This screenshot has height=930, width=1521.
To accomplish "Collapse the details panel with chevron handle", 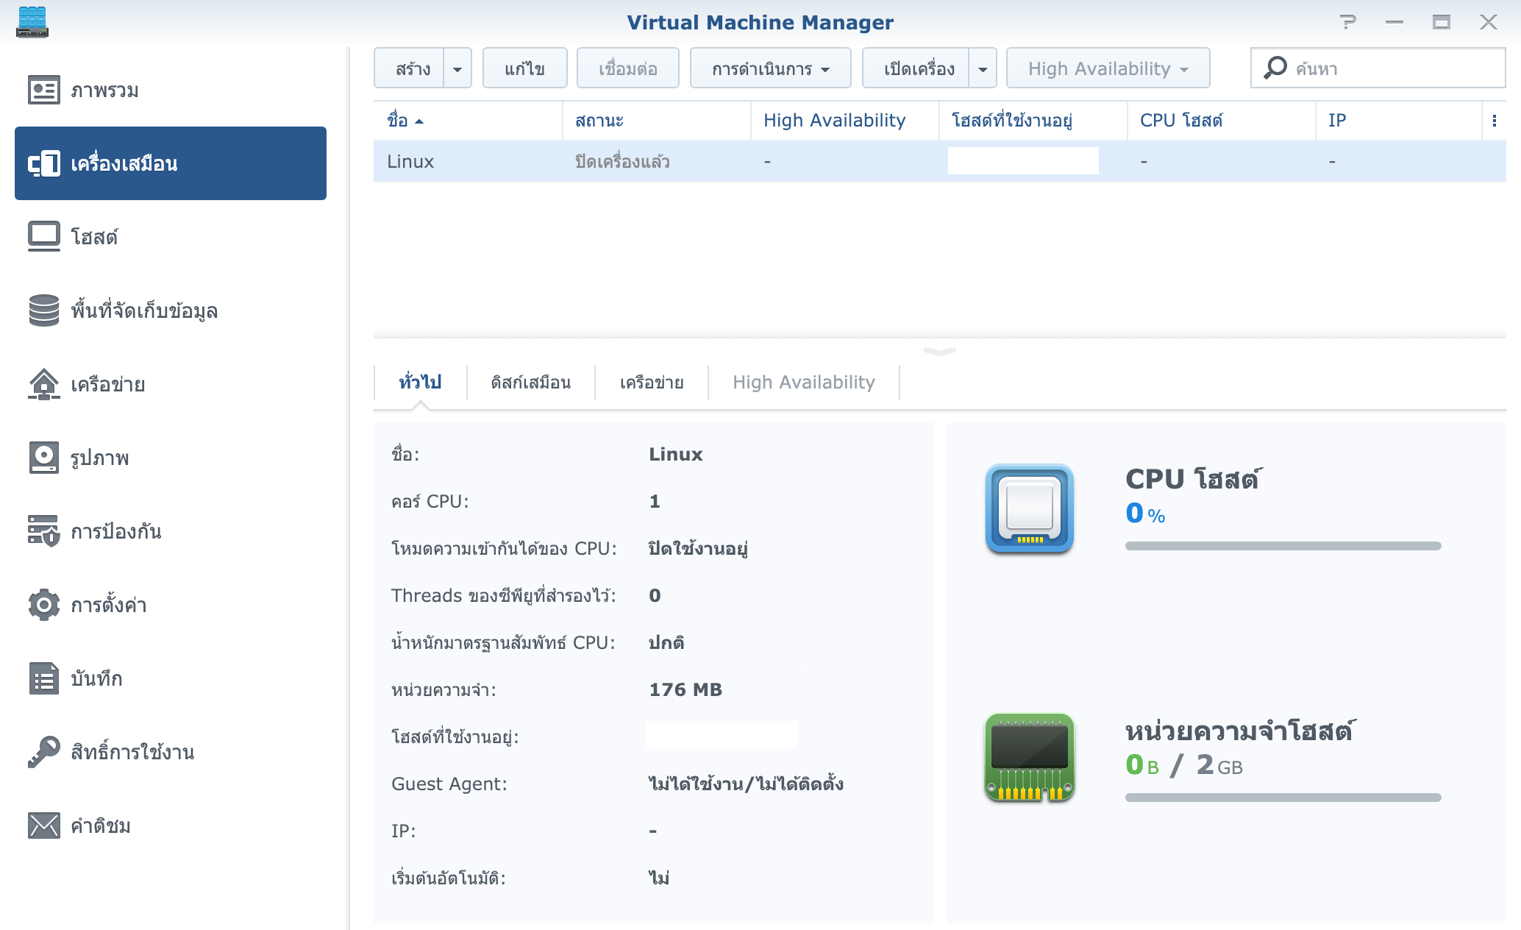I will tap(939, 351).
